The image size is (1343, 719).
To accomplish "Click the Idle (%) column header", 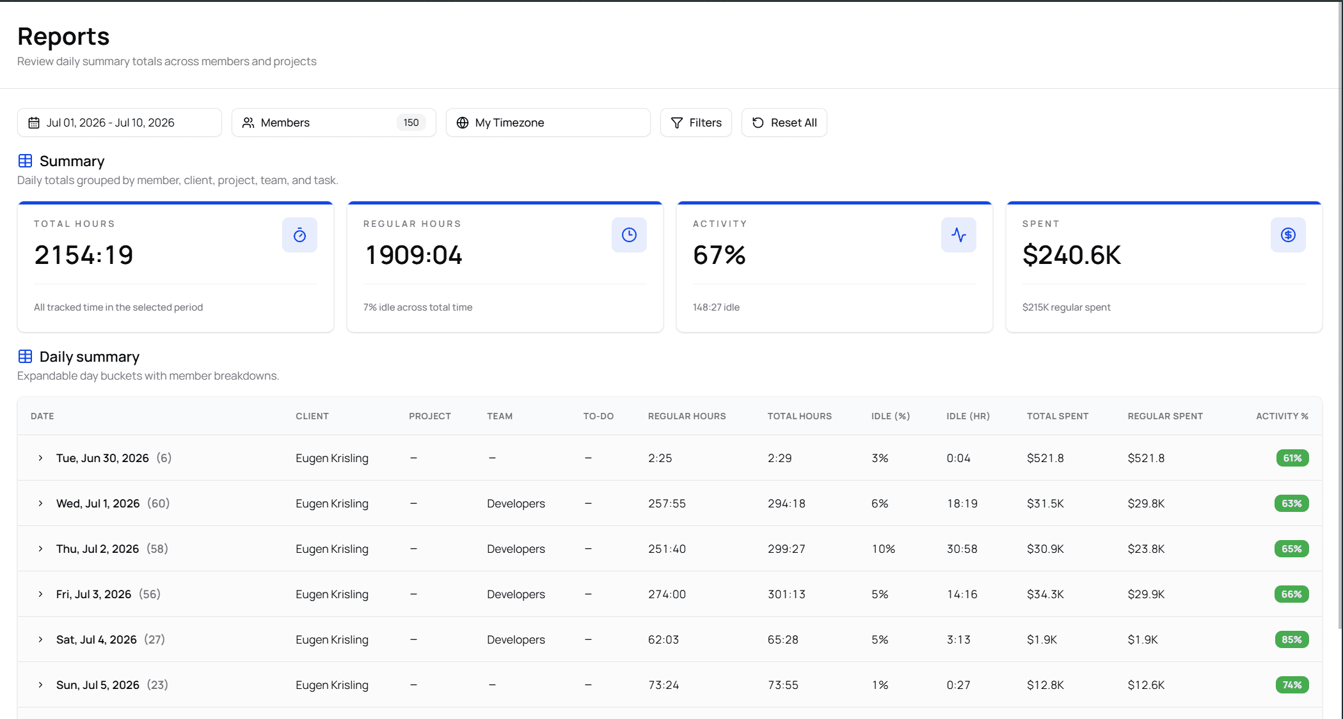I will [891, 416].
